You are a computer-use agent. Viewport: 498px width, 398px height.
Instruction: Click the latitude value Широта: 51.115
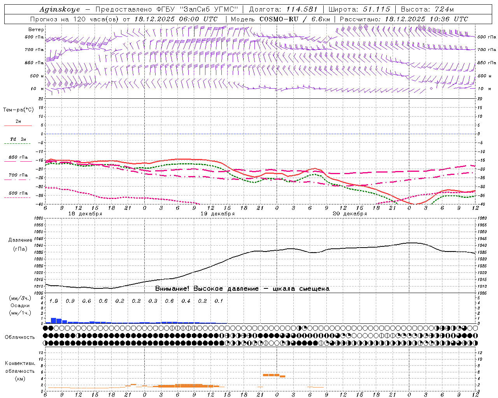coord(359,9)
